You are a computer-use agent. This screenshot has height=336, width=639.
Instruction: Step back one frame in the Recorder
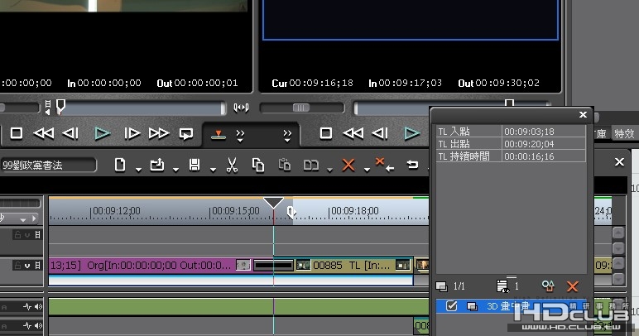pyautogui.click(x=380, y=133)
